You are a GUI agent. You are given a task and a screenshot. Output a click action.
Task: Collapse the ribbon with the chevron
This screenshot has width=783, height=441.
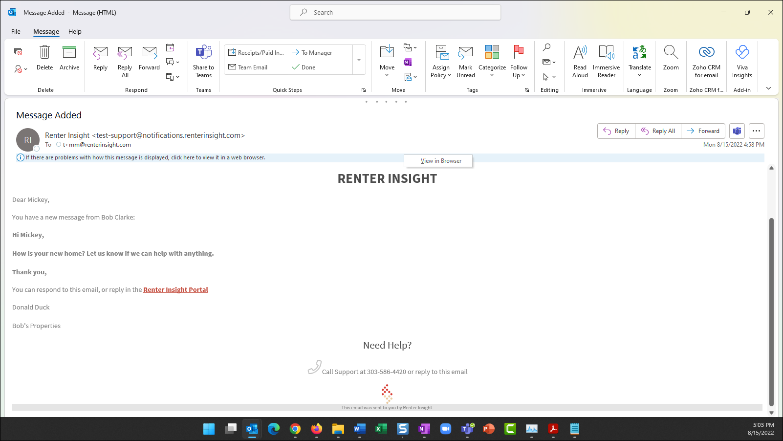tap(768, 88)
